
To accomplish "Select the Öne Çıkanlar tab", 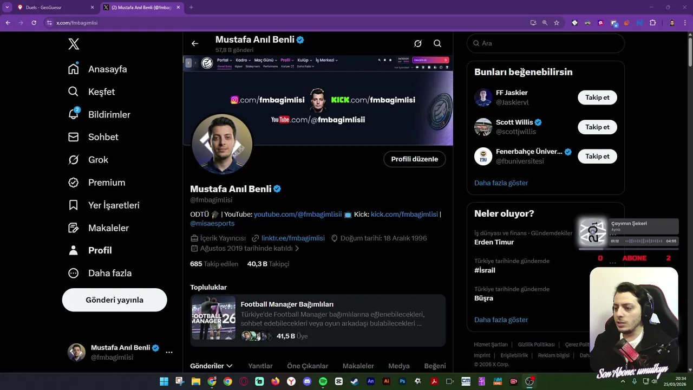I will [x=308, y=366].
